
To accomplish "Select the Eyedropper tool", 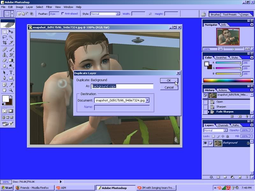I will (11, 85).
